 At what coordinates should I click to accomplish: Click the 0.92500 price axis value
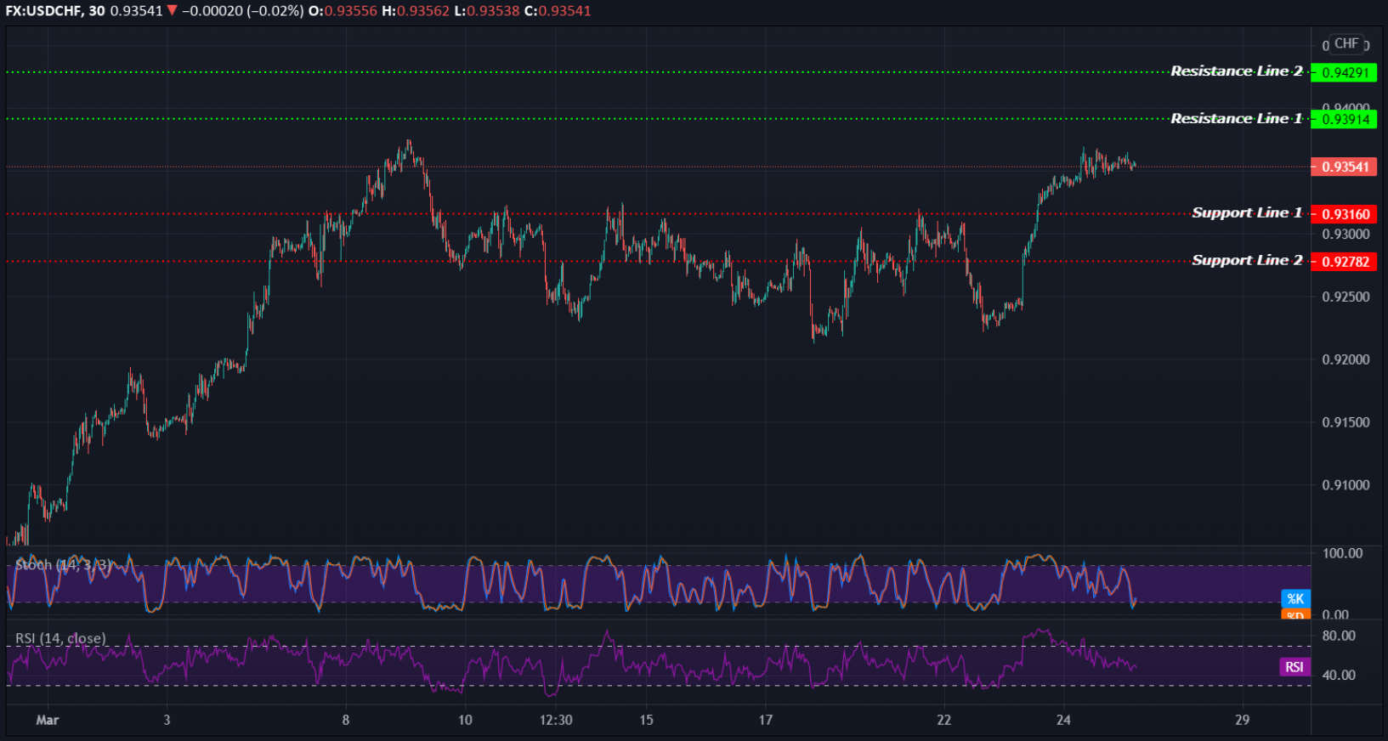click(x=1346, y=297)
